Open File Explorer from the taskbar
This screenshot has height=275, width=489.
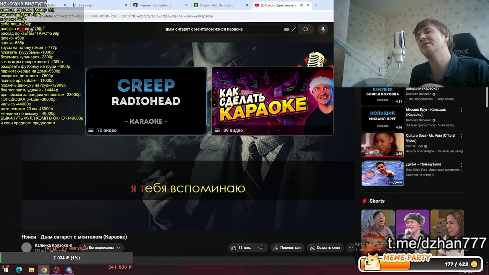point(32,270)
